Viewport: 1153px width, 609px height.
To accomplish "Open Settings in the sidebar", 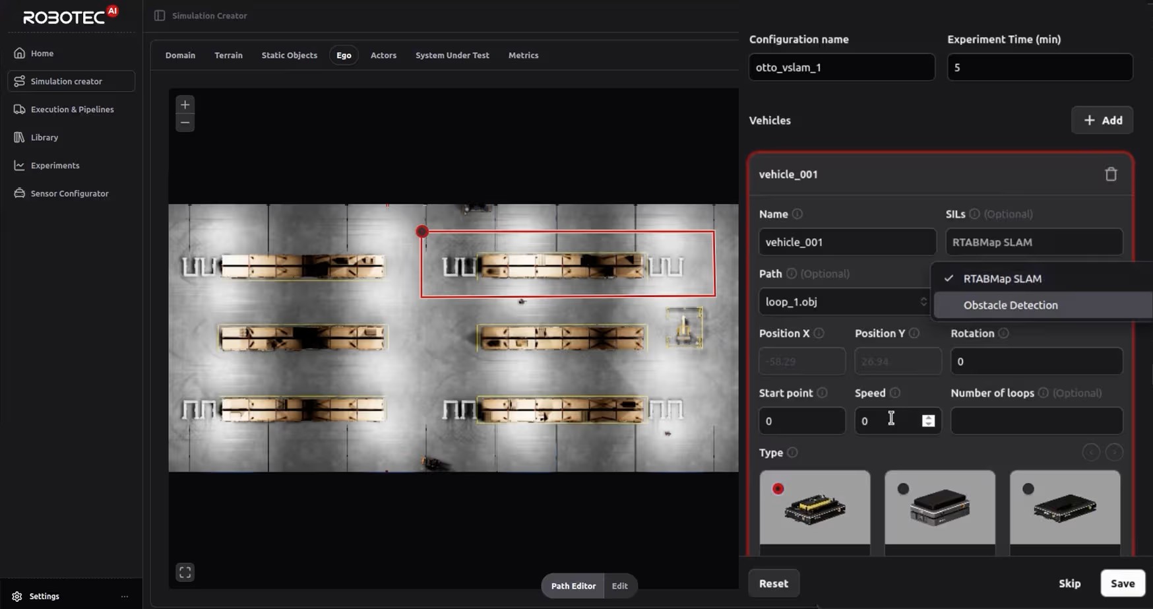I will click(44, 596).
